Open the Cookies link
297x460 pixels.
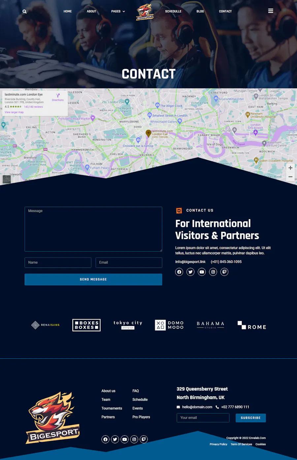260,444
